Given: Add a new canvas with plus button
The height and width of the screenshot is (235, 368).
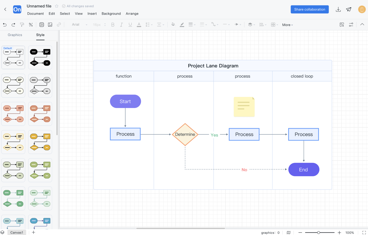Looking at the screenshot, I should (34, 232).
